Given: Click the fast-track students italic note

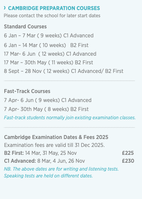Looking at the screenshot, I should (x=70, y=118).
